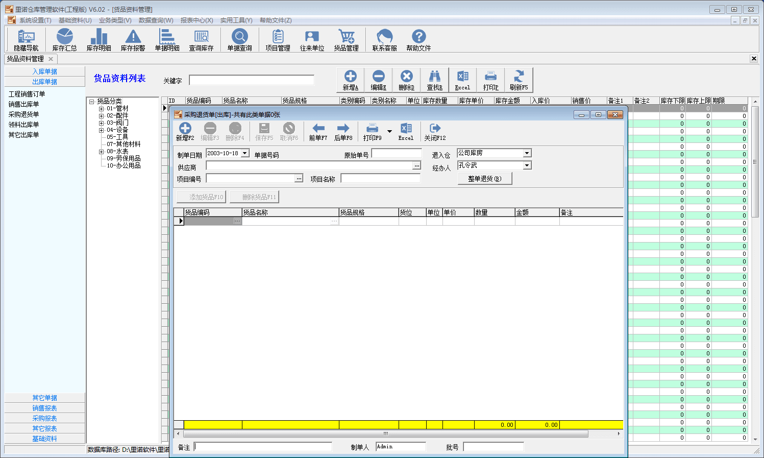Open the 退入仓 warehouse dropdown

(x=527, y=153)
